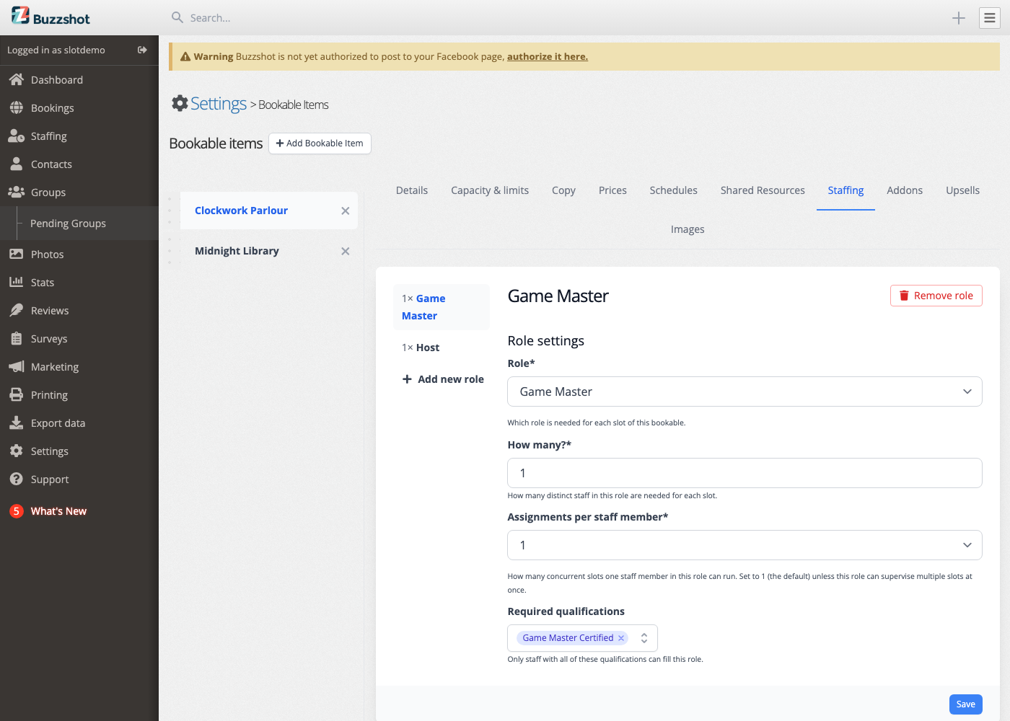Click the Groups people icon

[x=16, y=192]
